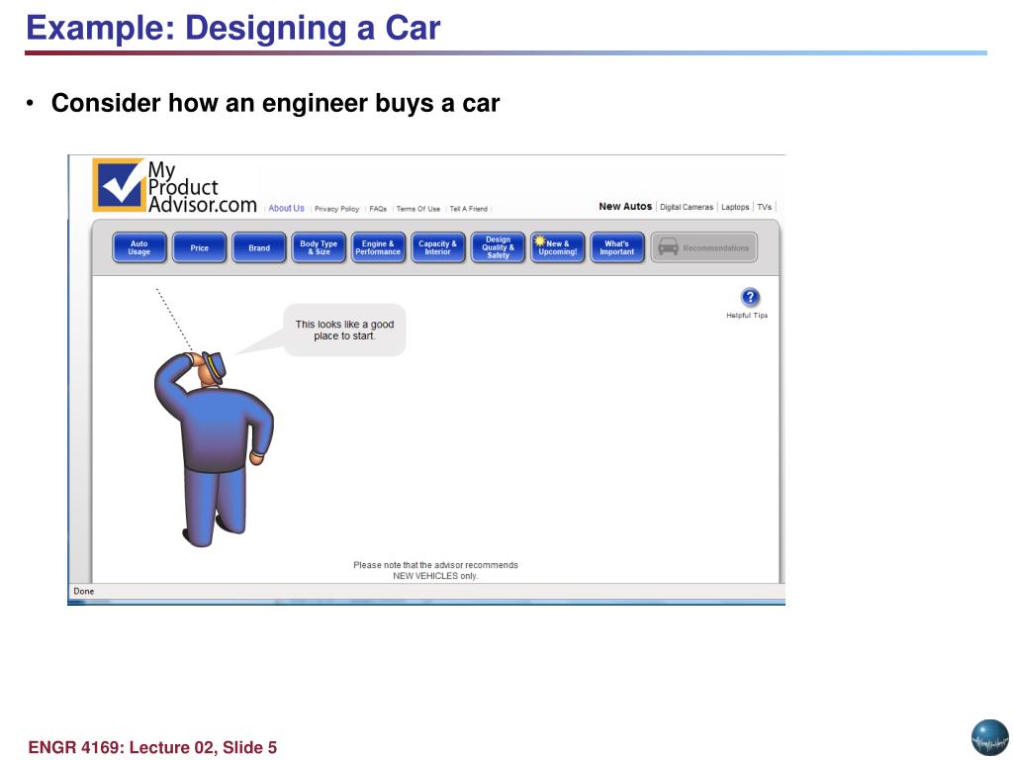
Task: Switch to Digital Cameras category
Action: pos(687,207)
